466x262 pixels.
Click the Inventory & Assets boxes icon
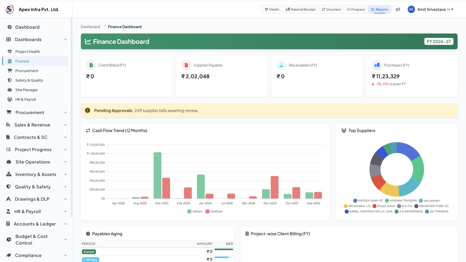(x=9, y=174)
